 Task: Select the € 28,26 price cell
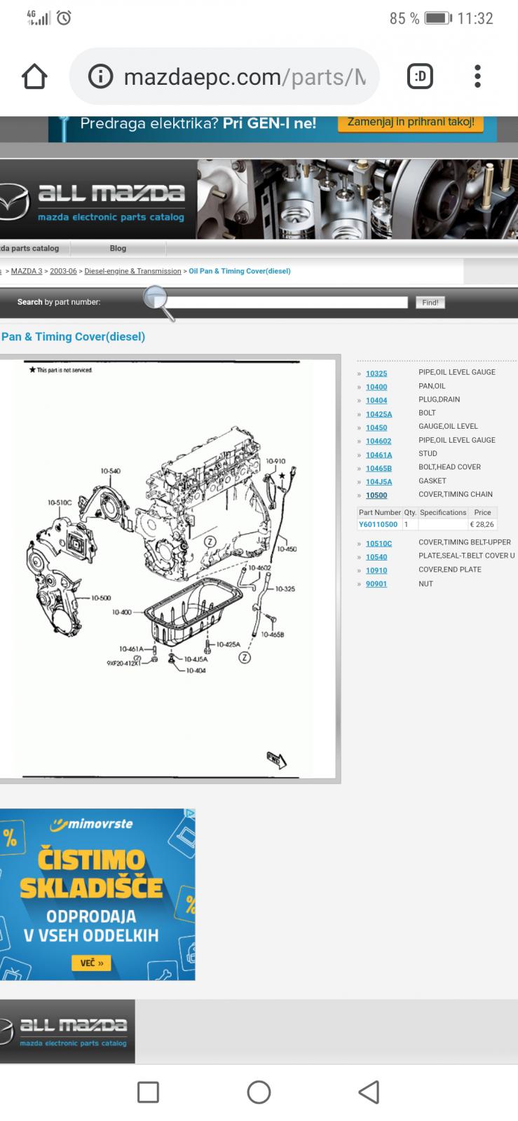(x=482, y=524)
